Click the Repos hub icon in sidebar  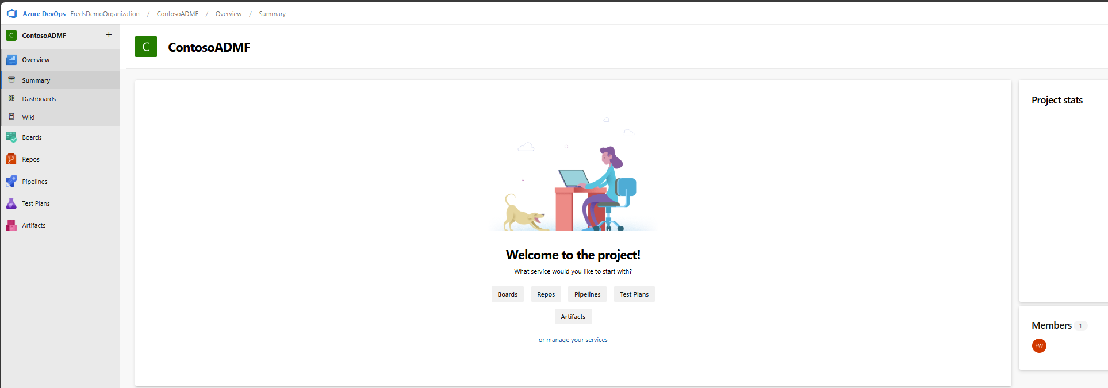pyautogui.click(x=11, y=159)
